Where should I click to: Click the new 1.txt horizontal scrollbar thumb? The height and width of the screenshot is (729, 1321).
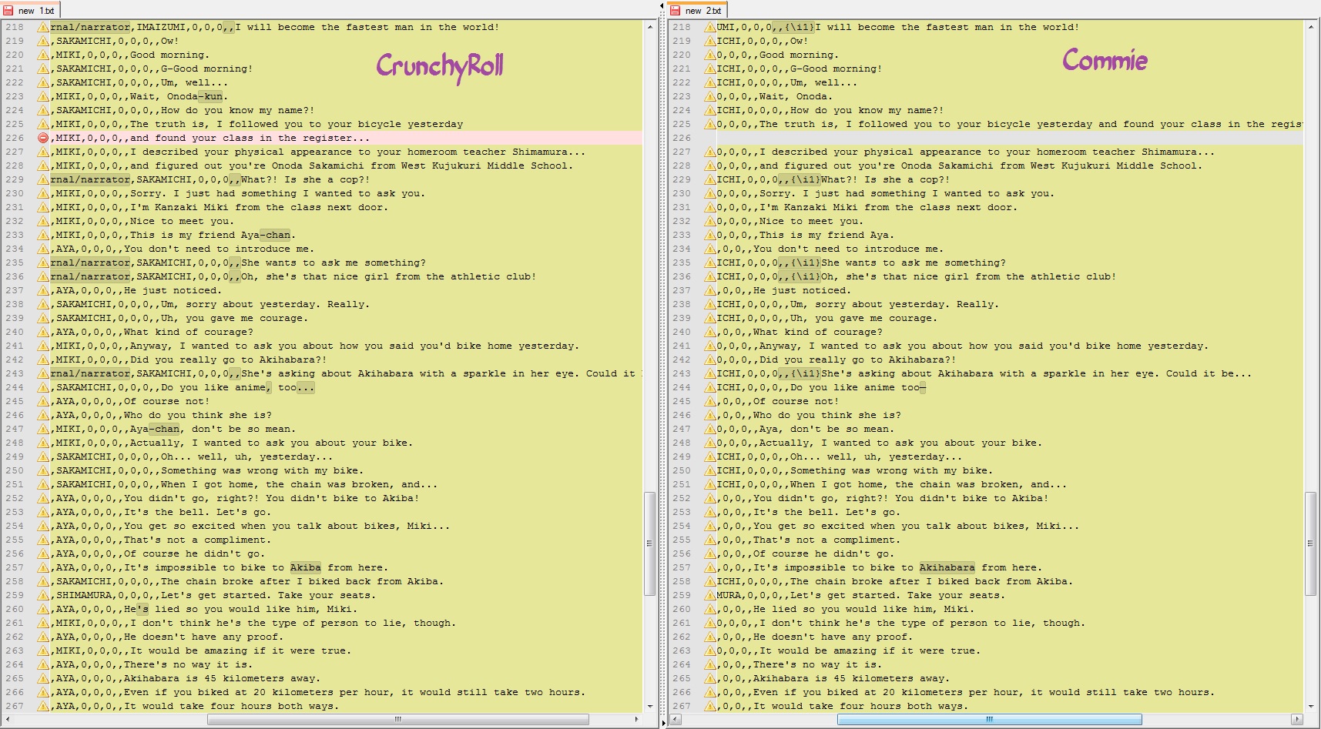[x=398, y=720]
